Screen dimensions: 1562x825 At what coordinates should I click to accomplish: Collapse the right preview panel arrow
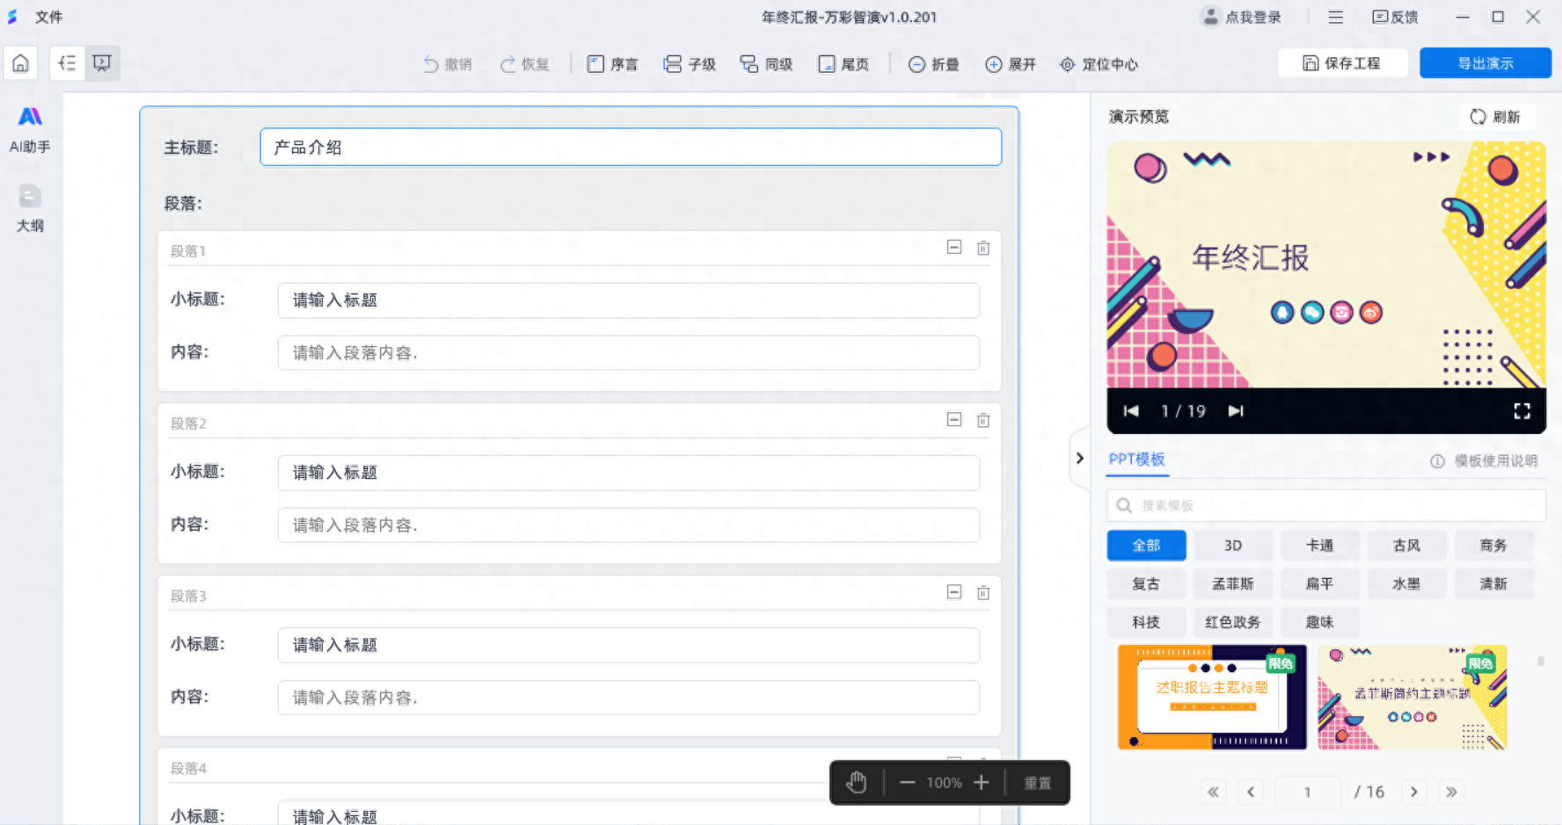1079,458
